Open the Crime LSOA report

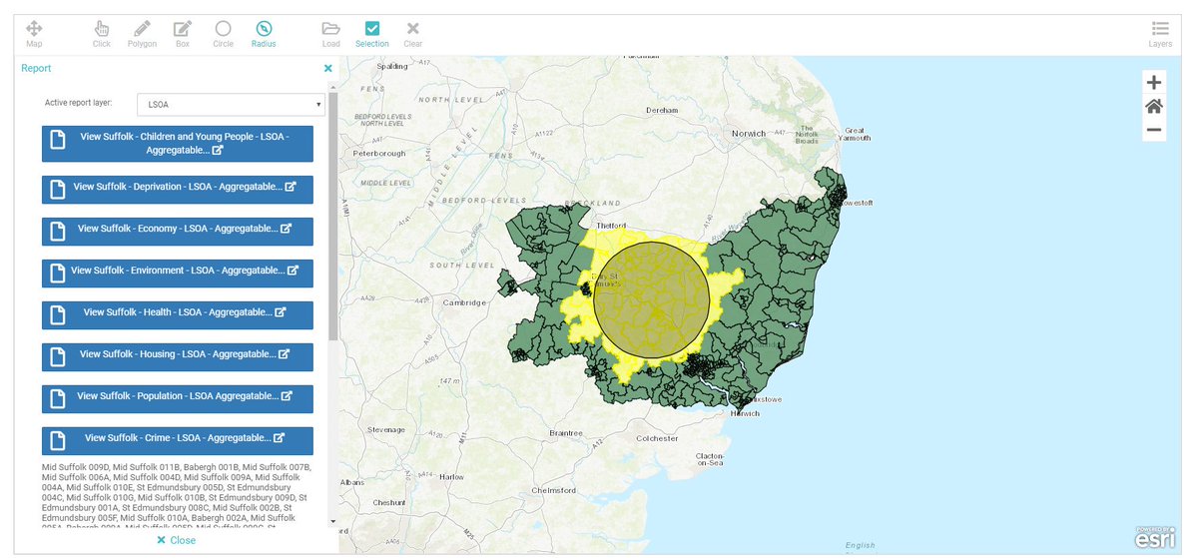[x=178, y=441]
